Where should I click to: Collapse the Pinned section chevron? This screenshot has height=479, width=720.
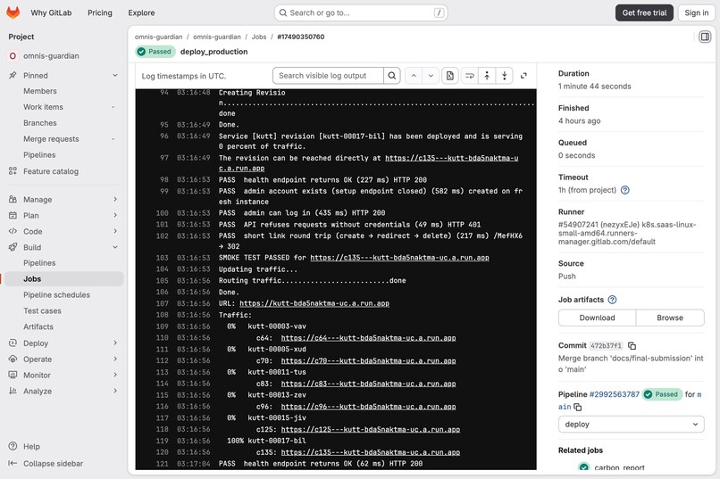115,75
